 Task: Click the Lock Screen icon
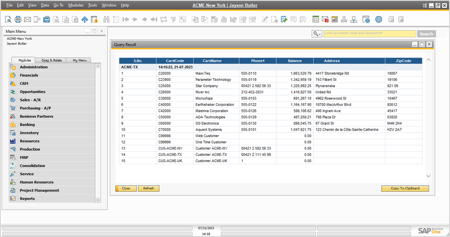click(x=94, y=19)
